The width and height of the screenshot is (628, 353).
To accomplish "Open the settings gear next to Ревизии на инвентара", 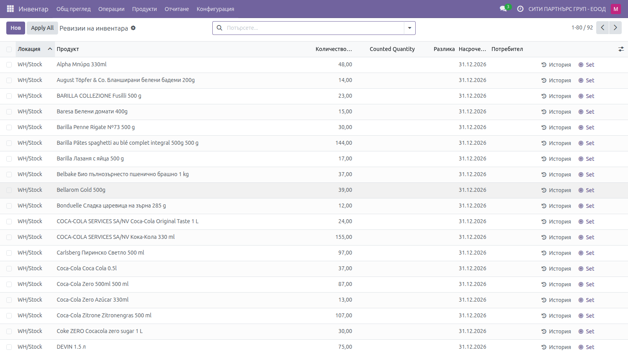I will pyautogui.click(x=133, y=28).
